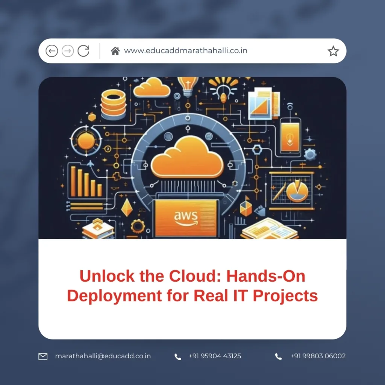This screenshot has height=385, width=385.
Task: Select the +91 95904 43125 phone number
Action: (x=215, y=356)
